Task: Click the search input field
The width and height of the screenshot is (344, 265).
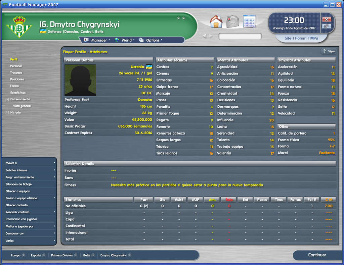Action: point(240,37)
